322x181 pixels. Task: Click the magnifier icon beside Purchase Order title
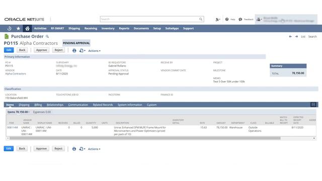coord(47,37)
